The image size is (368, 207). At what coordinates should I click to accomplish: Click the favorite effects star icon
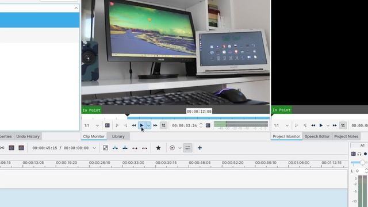(x=159, y=148)
